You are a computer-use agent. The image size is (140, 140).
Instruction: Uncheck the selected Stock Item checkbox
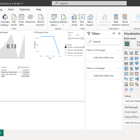(x=66, y=47)
